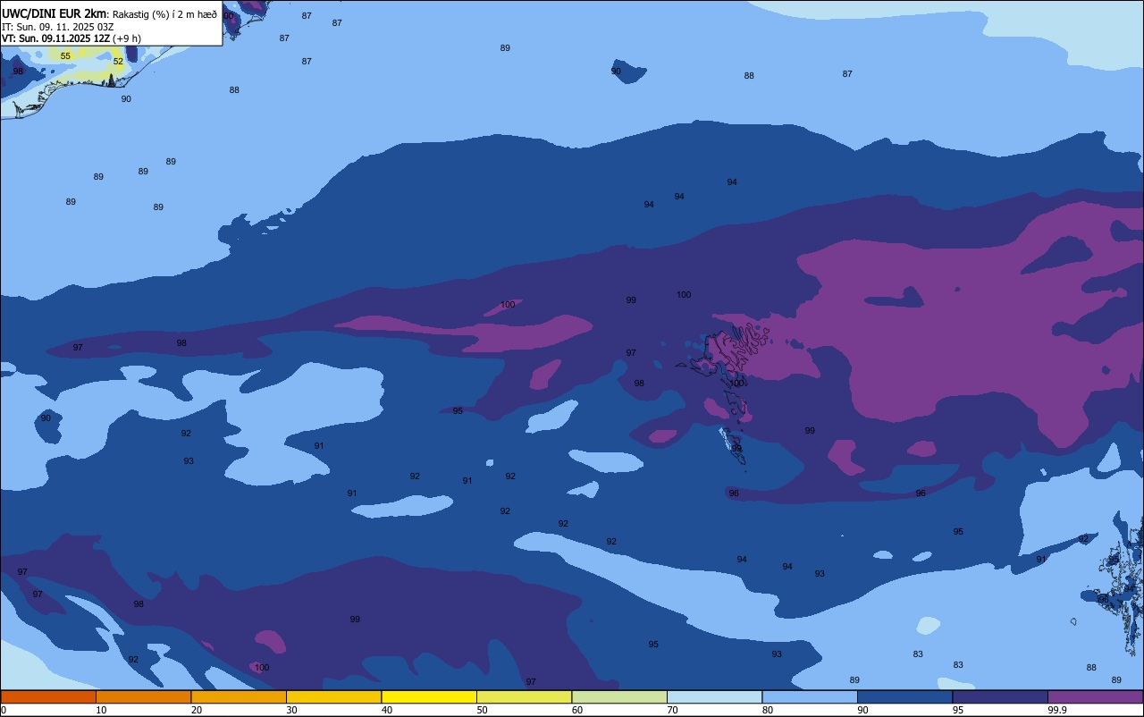Click the 50–60 yellow-green legend swatch
This screenshot has height=717, width=1144.
tap(524, 696)
